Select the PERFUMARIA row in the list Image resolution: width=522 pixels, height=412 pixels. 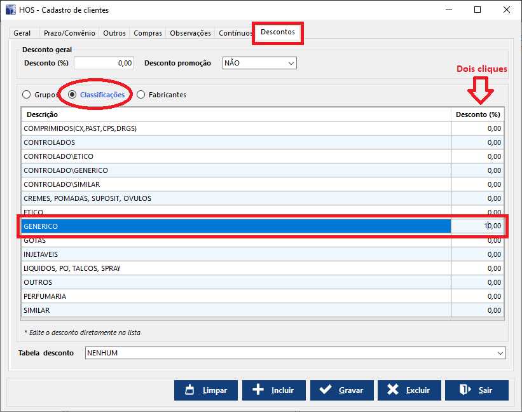click(235, 296)
